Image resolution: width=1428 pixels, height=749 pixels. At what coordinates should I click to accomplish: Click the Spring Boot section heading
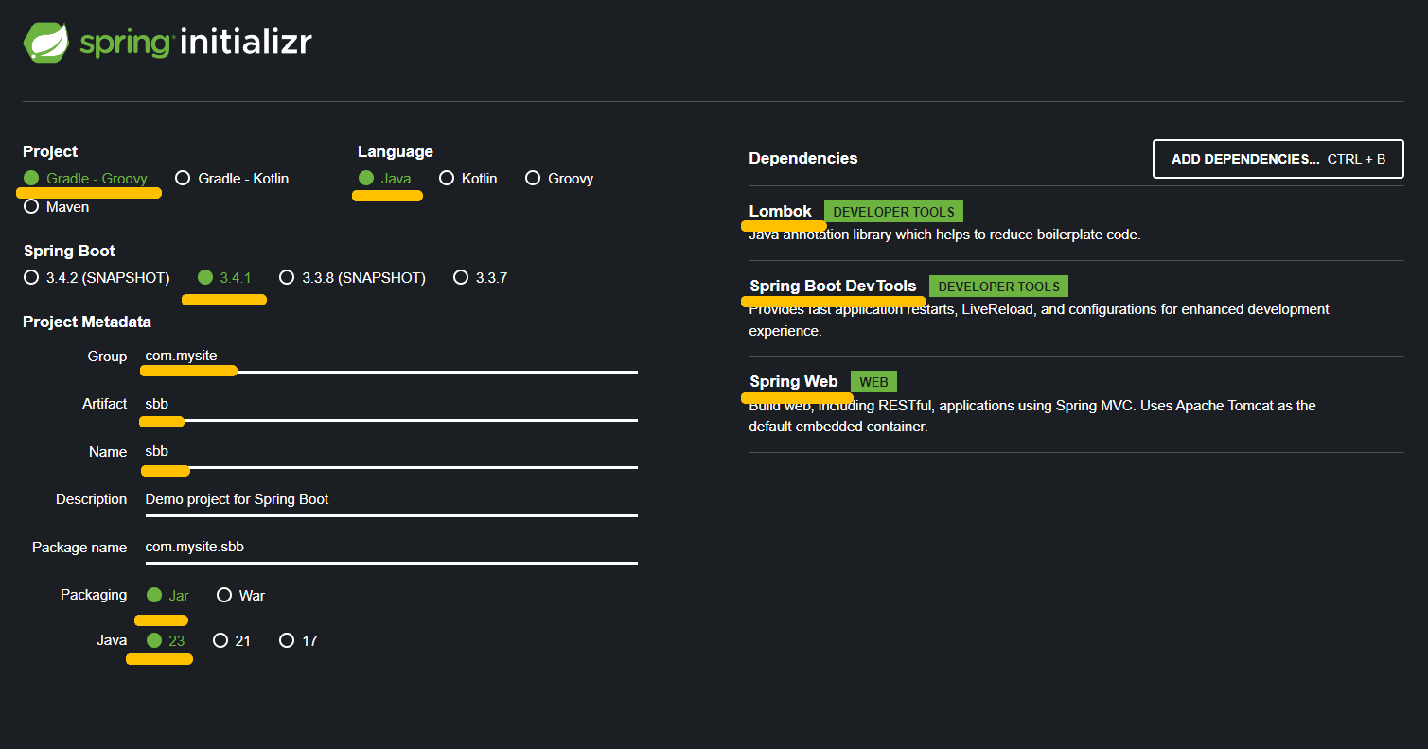click(x=69, y=251)
